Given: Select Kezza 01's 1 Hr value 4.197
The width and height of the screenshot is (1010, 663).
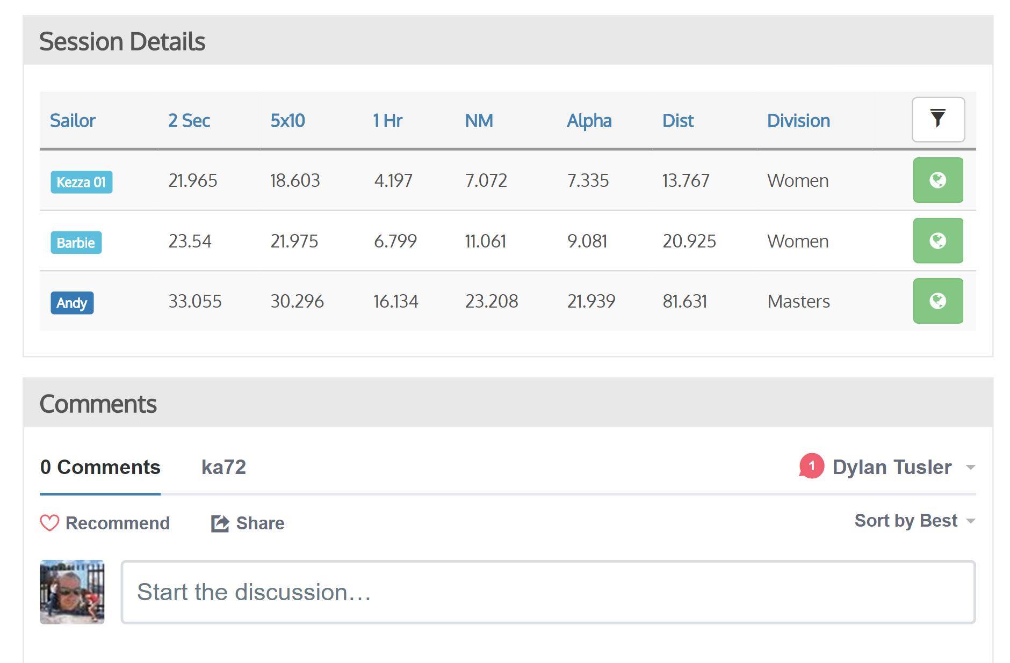Looking at the screenshot, I should click(393, 180).
